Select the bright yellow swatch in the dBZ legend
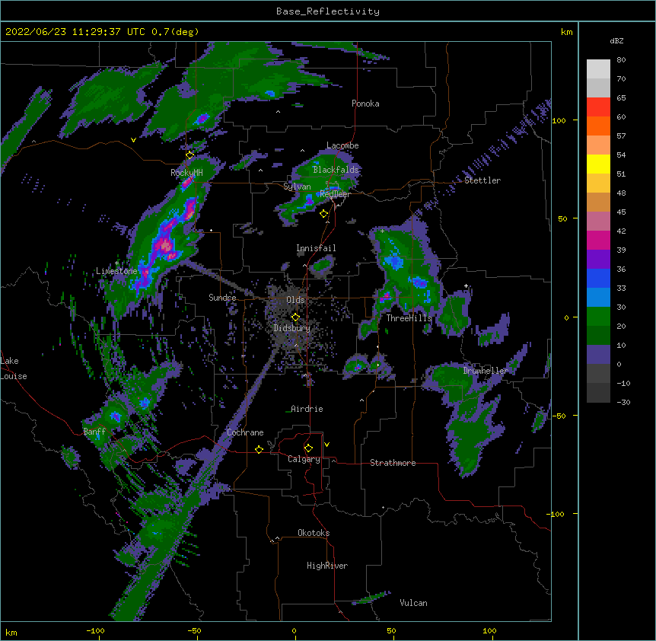The image size is (656, 641). click(x=598, y=164)
